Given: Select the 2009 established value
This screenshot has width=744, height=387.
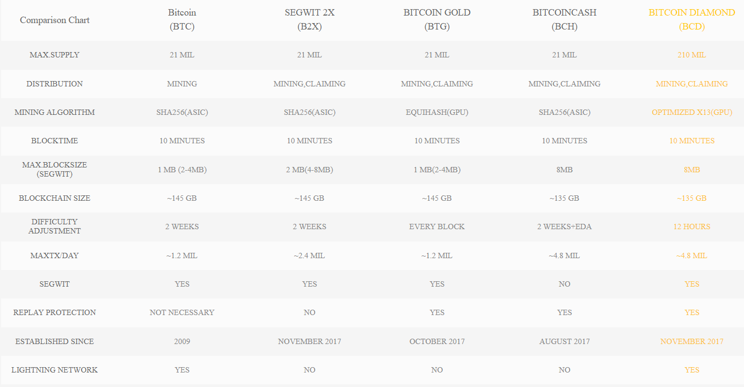Looking at the screenshot, I should point(182,341).
